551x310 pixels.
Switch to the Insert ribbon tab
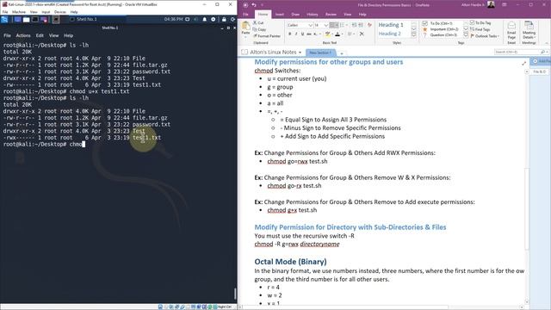coord(279,15)
